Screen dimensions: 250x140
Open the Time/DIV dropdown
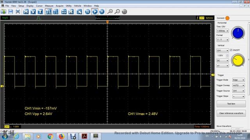tap(223, 31)
